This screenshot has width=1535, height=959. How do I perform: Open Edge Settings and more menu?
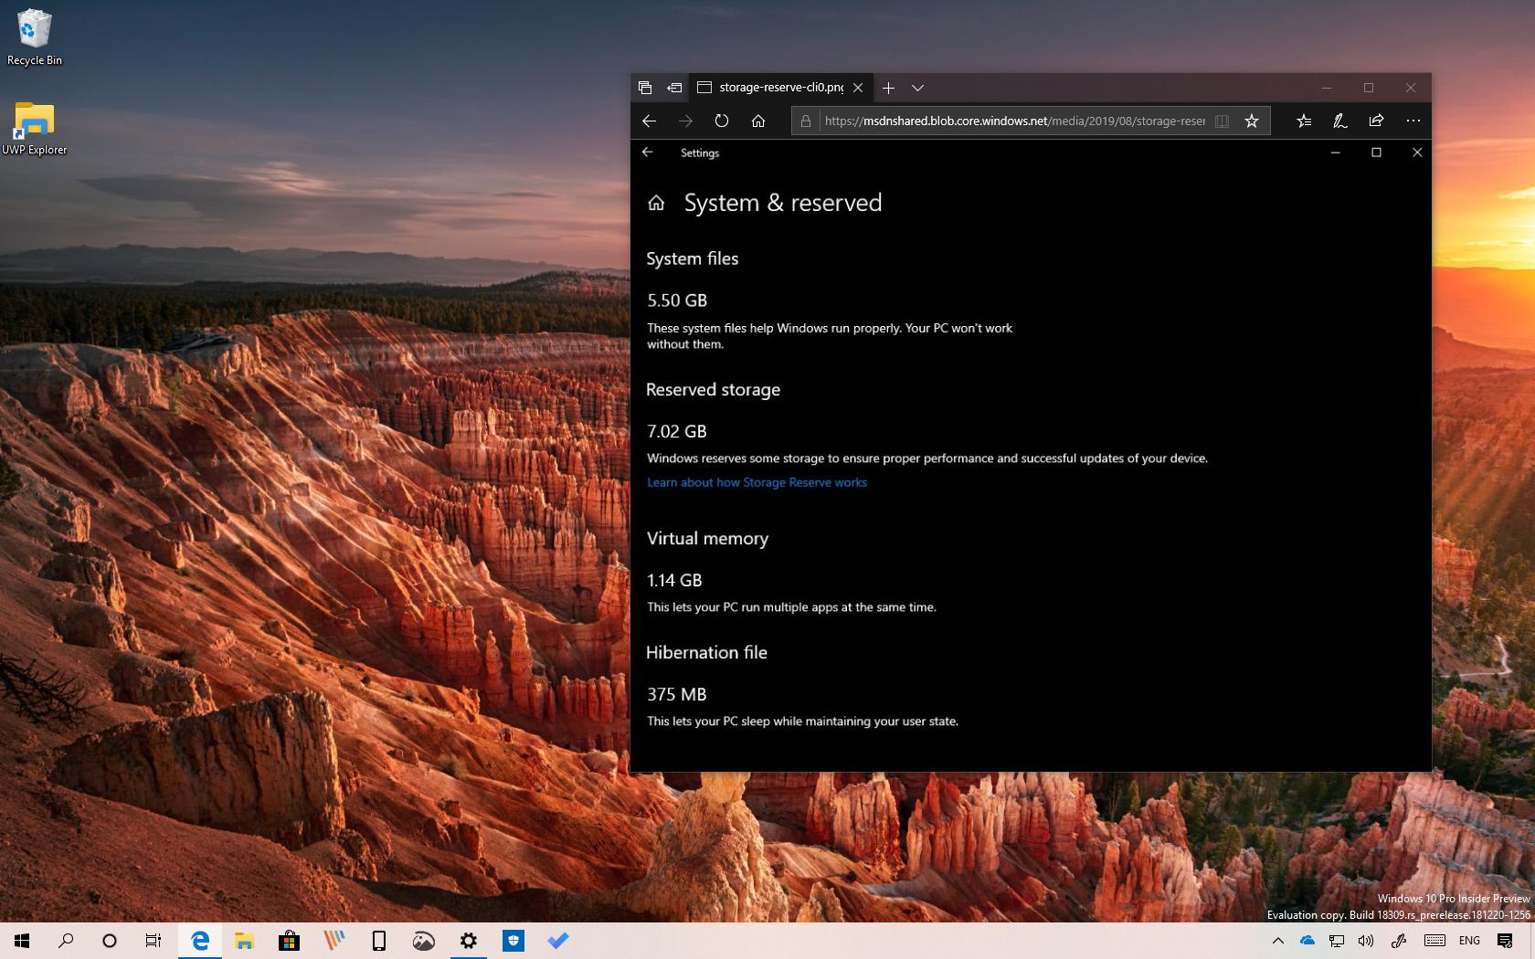tap(1413, 121)
